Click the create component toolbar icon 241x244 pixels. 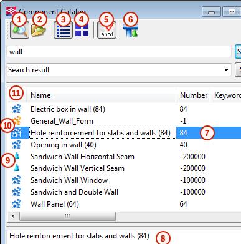(x=131, y=31)
